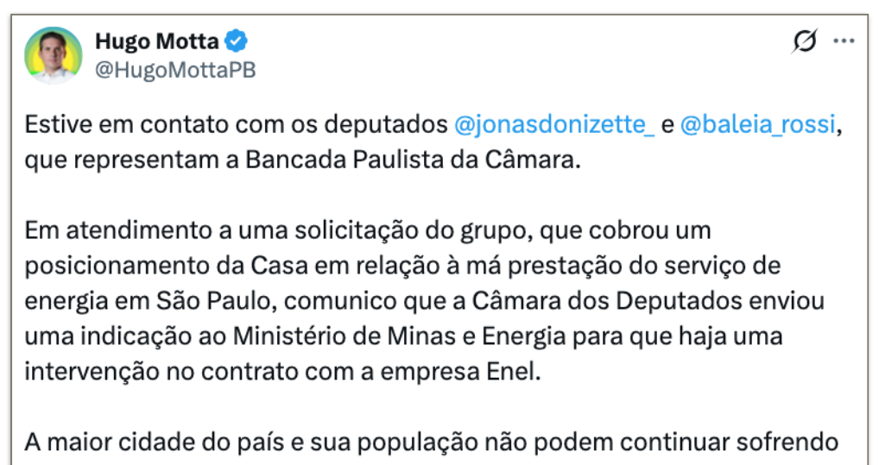Open the Hugo Motta display name link

[157, 41]
